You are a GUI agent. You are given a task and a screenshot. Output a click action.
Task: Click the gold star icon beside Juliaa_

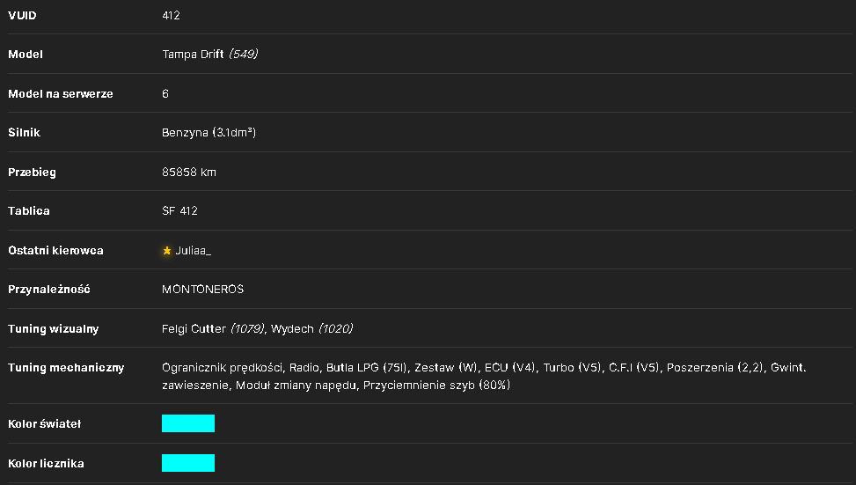tap(166, 251)
